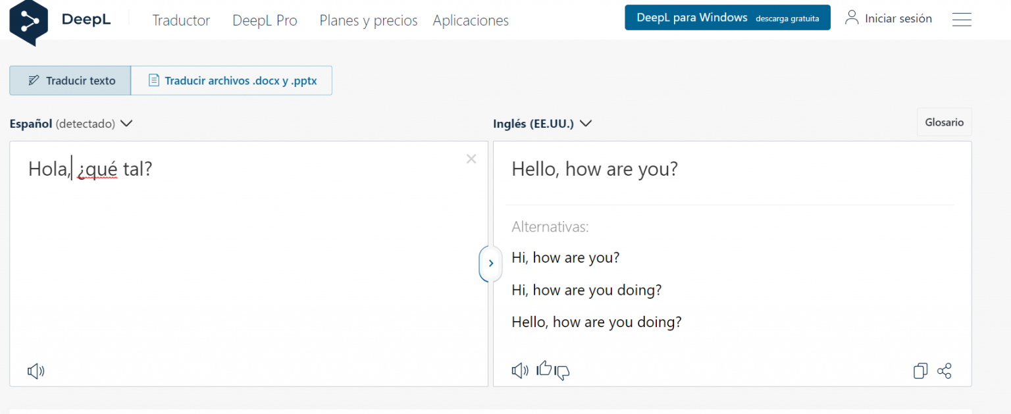Download DeepL para Windows
This screenshot has width=1011, height=414.
pos(727,17)
